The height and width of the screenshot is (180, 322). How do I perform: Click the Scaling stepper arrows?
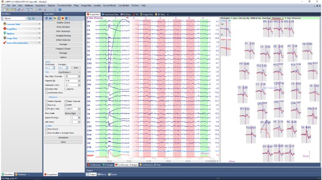[79, 85]
